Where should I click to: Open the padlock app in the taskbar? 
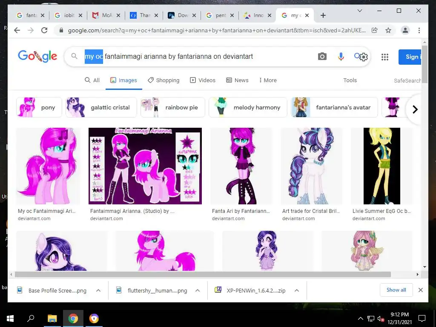click(x=94, y=318)
